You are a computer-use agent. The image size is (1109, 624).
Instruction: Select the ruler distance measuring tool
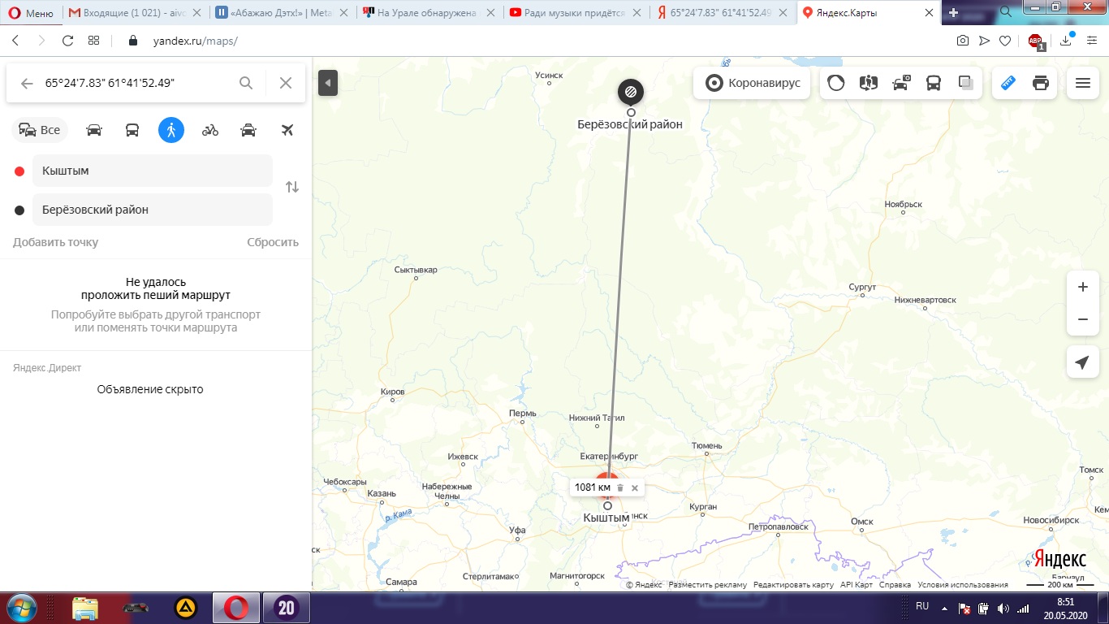(x=1008, y=83)
